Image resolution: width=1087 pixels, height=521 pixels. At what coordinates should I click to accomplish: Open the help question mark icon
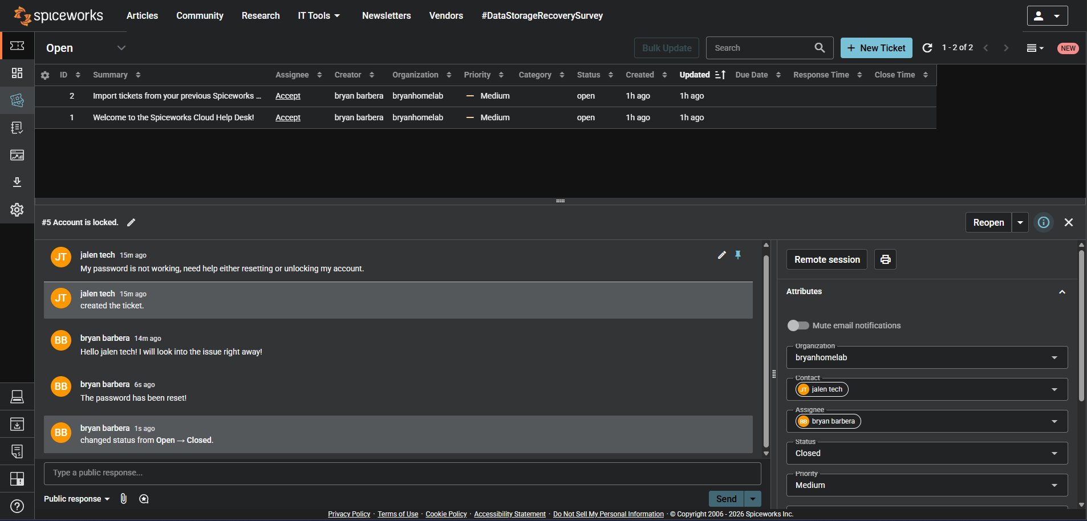coord(17,506)
